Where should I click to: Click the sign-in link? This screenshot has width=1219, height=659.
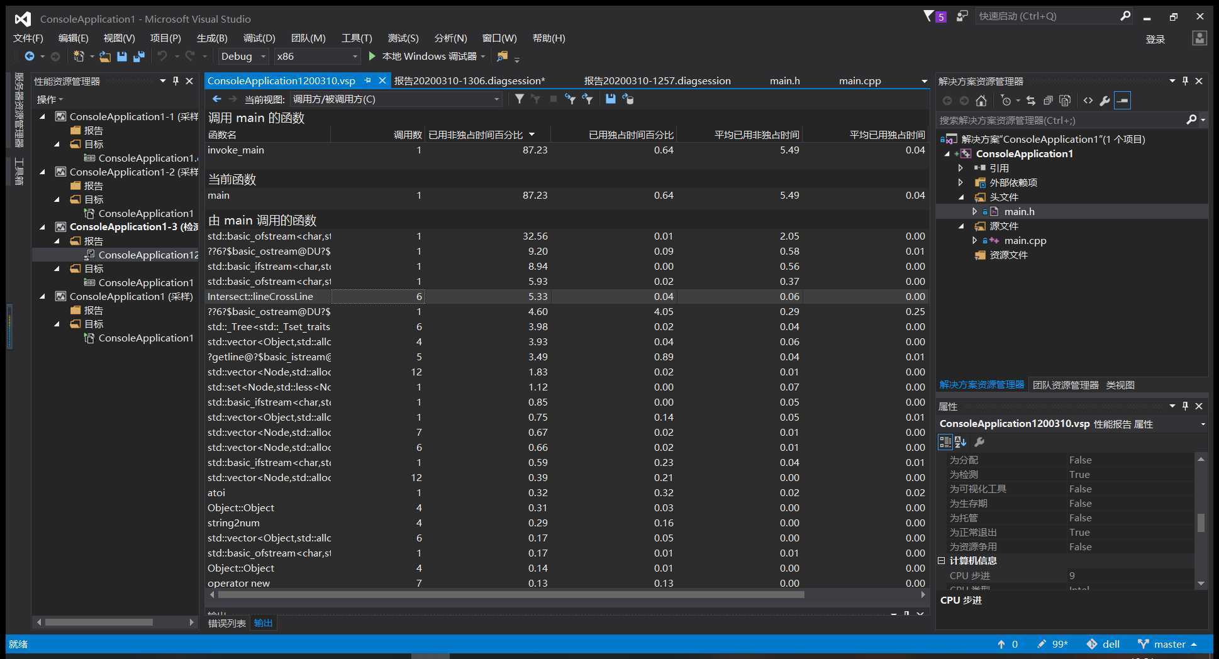(1155, 39)
